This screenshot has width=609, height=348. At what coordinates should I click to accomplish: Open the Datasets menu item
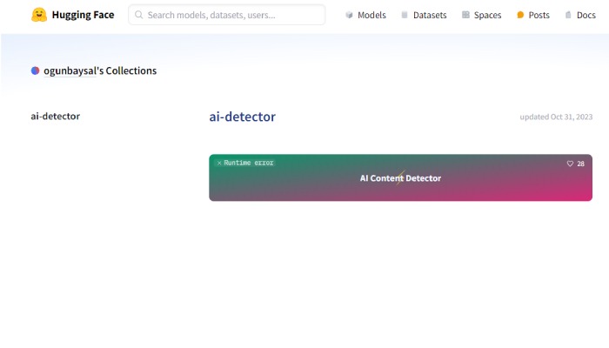click(x=424, y=15)
